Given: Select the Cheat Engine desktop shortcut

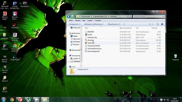Looking at the screenshot, I should (15, 58).
